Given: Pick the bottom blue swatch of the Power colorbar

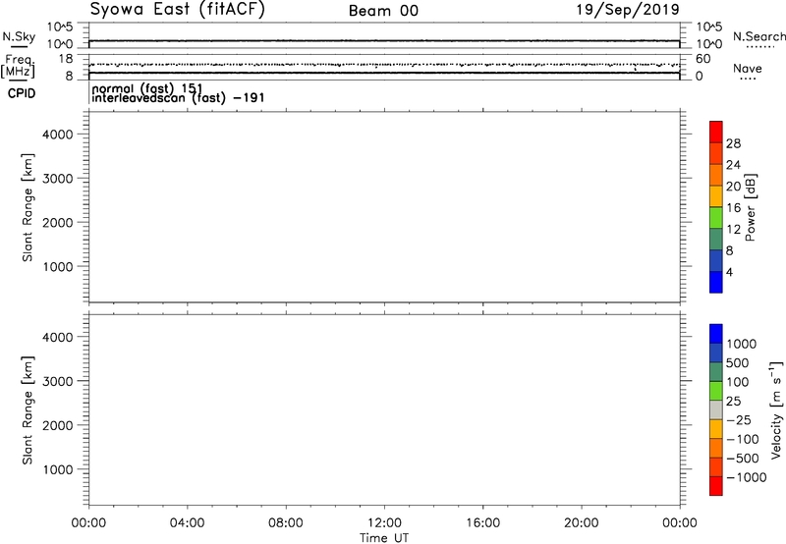Looking at the screenshot, I should [x=715, y=282].
